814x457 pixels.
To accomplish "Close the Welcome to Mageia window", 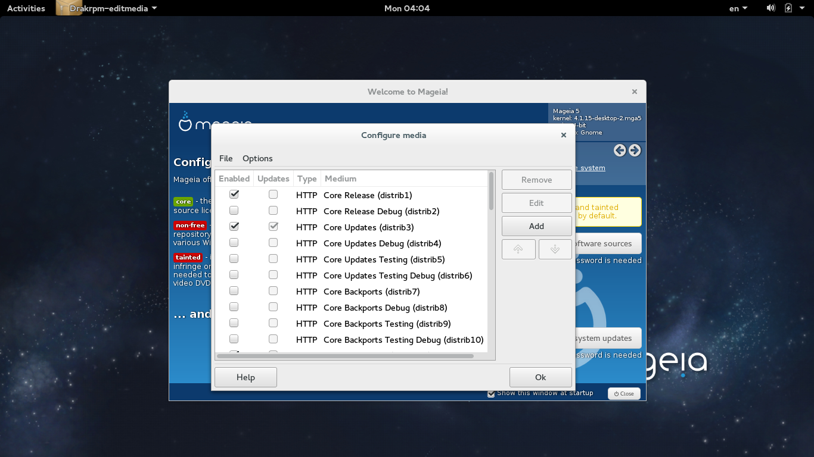I will (635, 92).
